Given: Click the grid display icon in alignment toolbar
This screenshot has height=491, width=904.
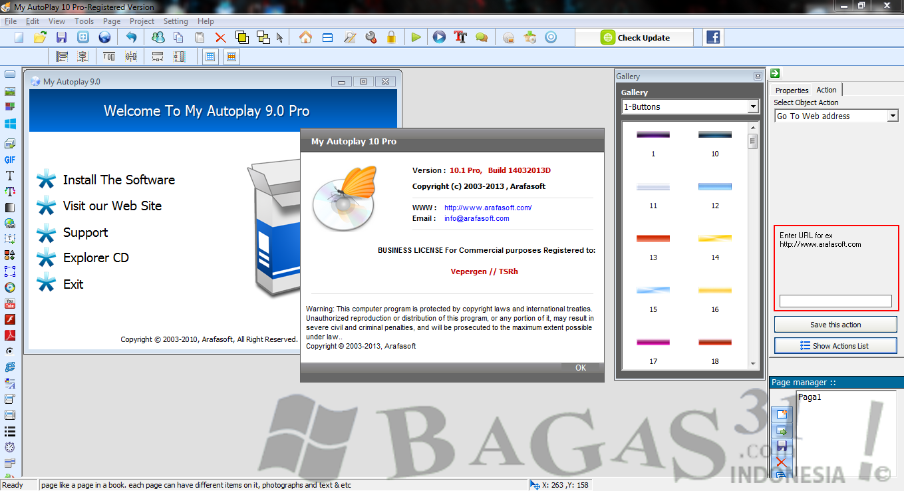Looking at the screenshot, I should click(x=210, y=57).
